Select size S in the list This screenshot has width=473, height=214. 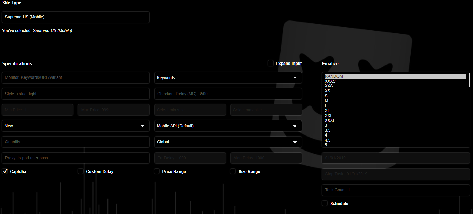pyautogui.click(x=395, y=96)
